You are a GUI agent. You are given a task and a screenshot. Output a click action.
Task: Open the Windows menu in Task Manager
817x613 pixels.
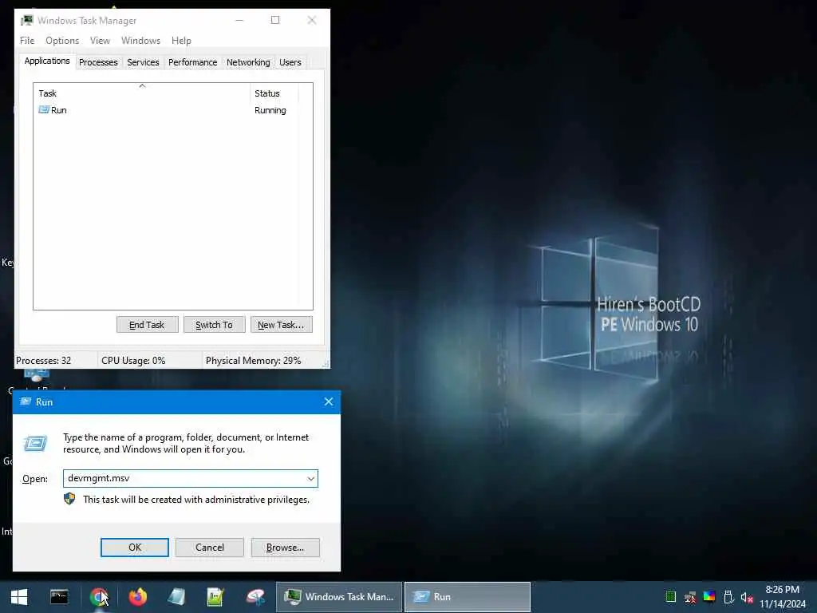(x=140, y=41)
